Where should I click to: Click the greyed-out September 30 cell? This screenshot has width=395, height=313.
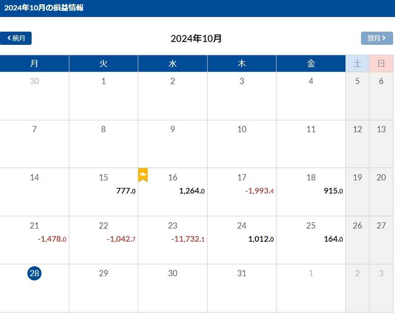[x=34, y=96]
